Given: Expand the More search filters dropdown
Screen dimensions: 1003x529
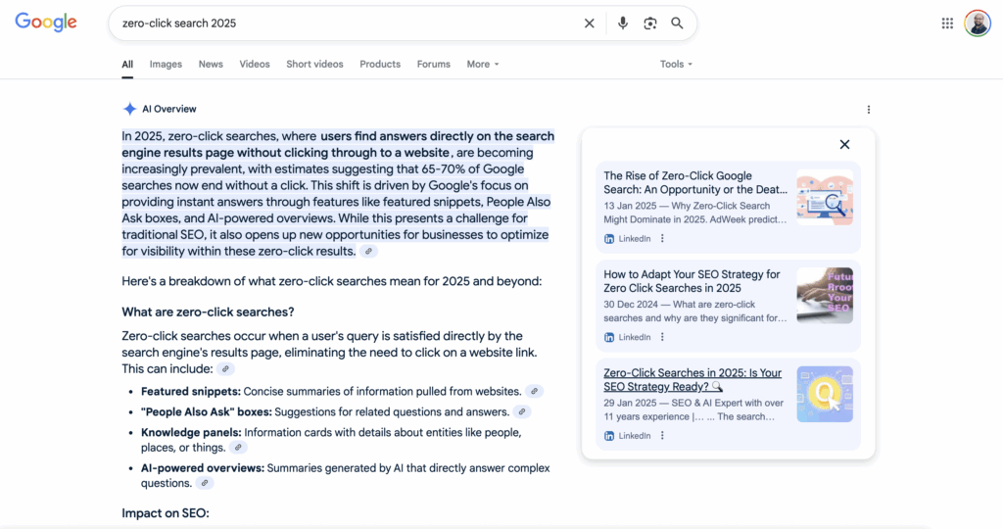Looking at the screenshot, I should pos(482,64).
